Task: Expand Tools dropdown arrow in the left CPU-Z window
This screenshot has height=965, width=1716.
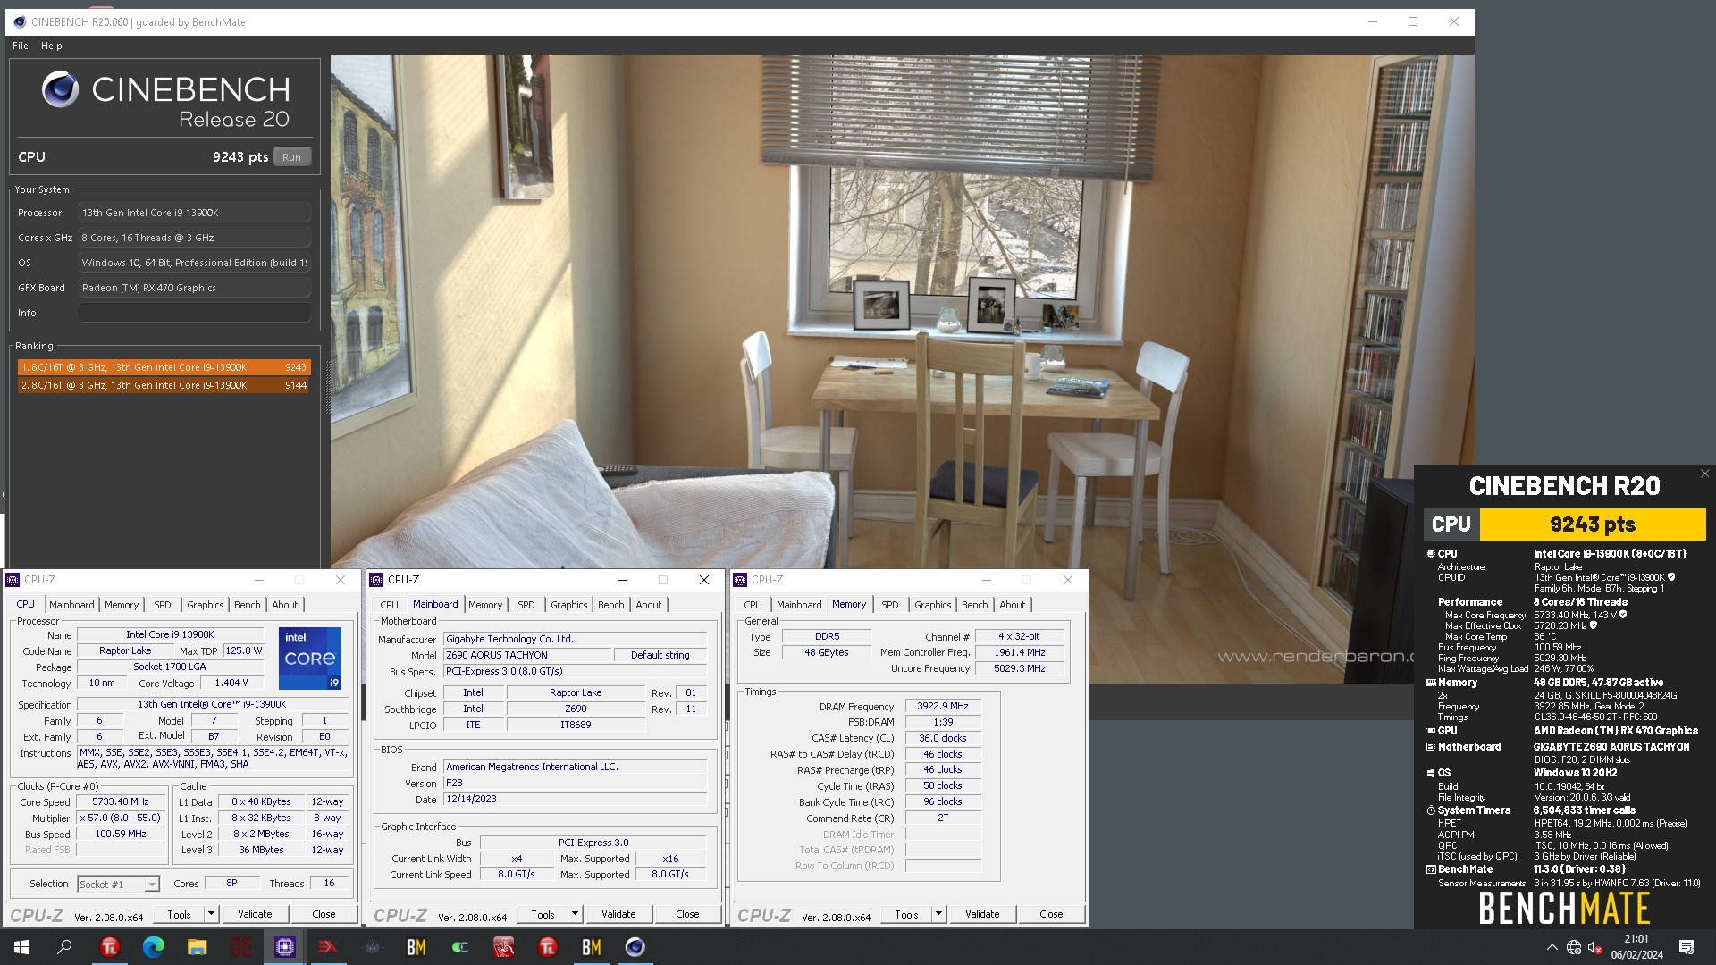Action: click(x=211, y=914)
